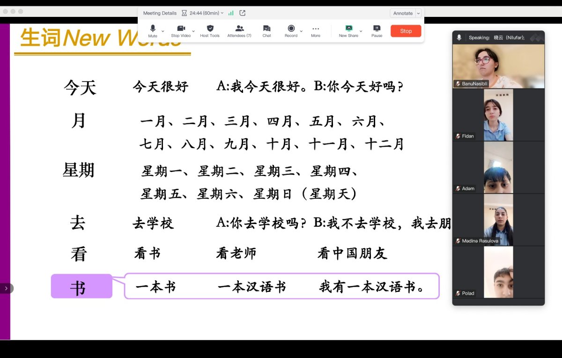Click the microphone icon beside Speaking label
Screen dimensions: 562x358
pyautogui.click(x=459, y=37)
